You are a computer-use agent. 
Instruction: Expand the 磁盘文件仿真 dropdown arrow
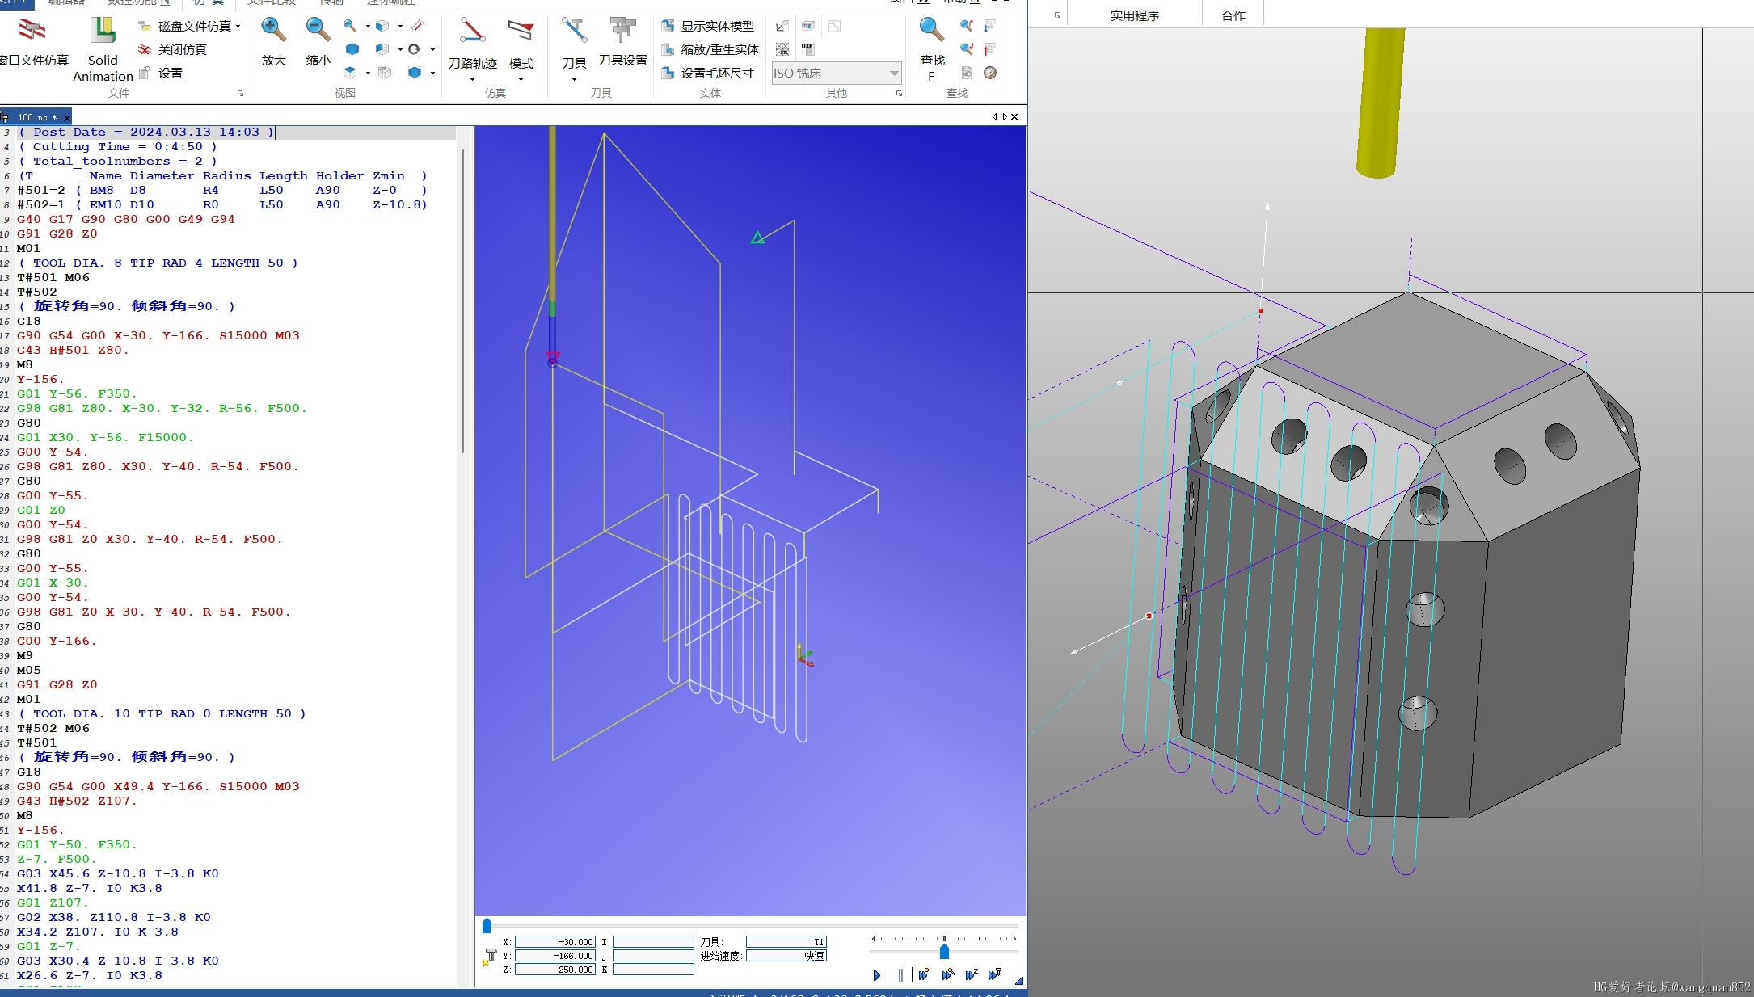(x=238, y=26)
